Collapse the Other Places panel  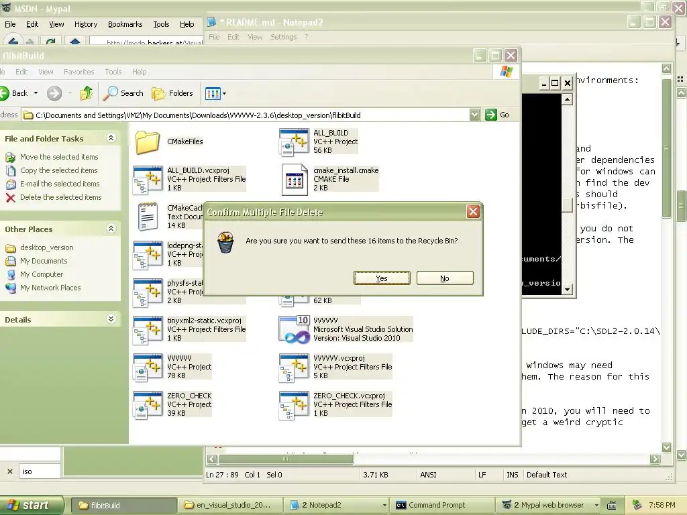(x=111, y=229)
